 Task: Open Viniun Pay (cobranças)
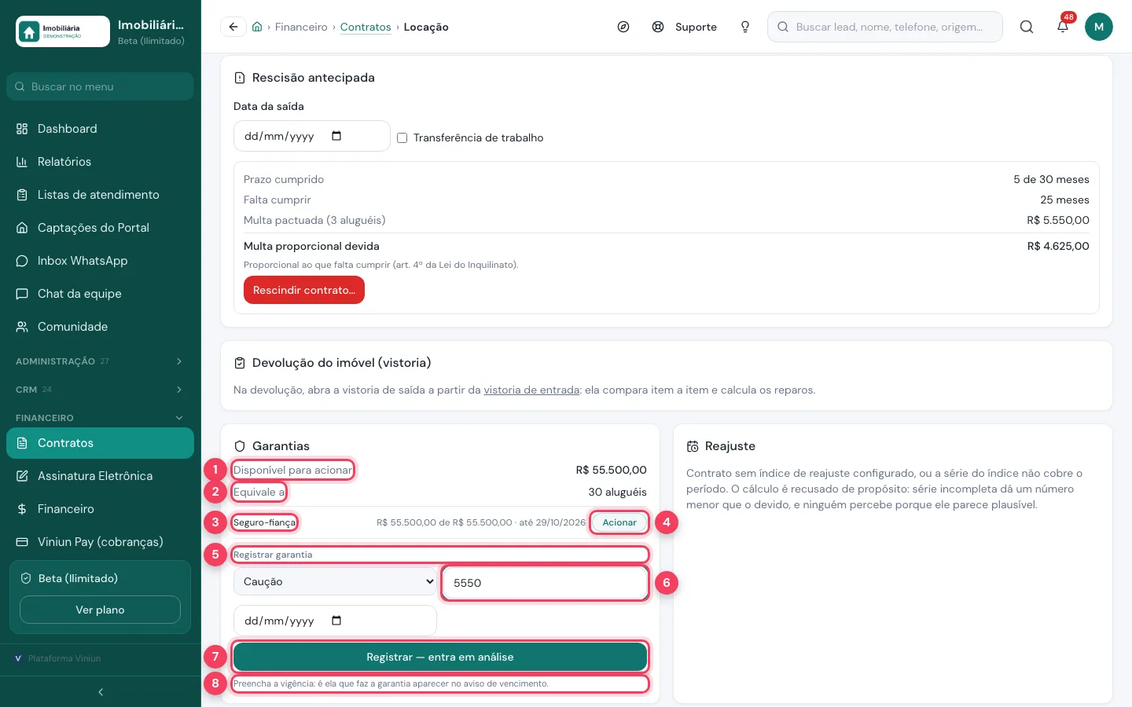101,542
